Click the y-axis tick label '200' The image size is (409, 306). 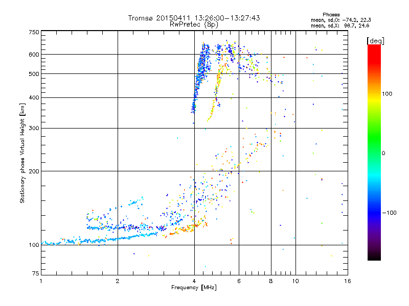[34, 171]
